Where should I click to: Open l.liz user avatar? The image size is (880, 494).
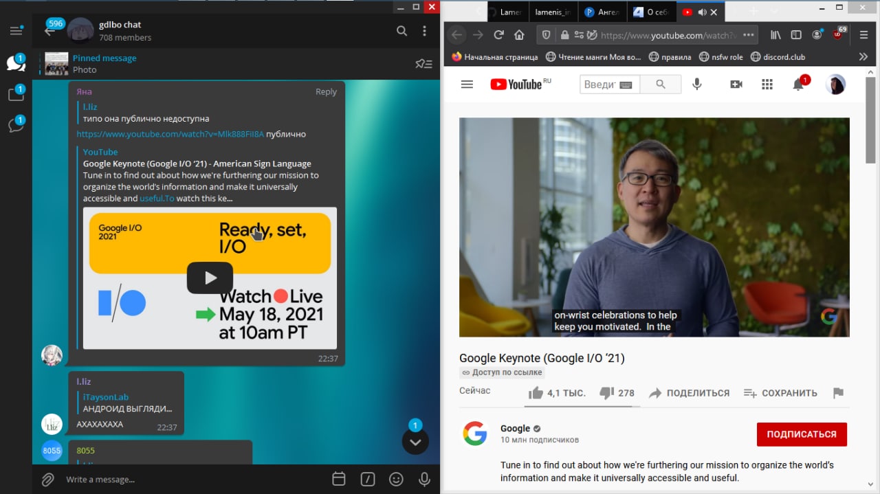tap(52, 424)
